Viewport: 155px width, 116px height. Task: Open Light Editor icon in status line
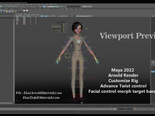tap(60, 6)
